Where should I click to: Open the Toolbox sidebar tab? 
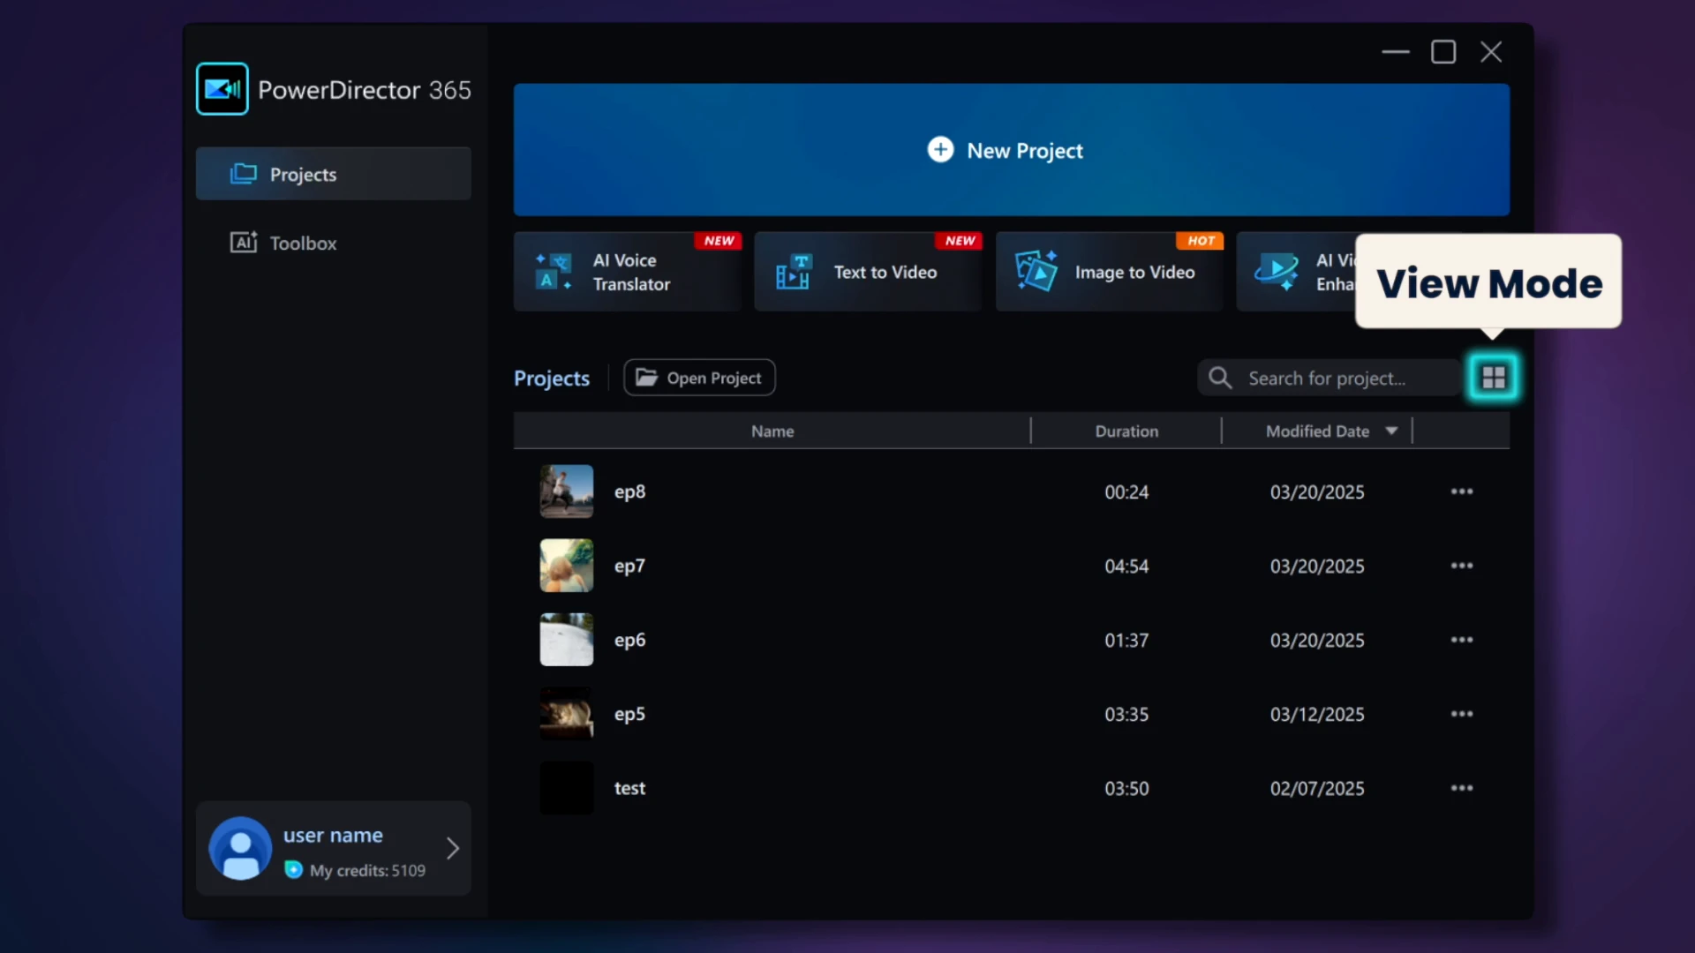(333, 243)
